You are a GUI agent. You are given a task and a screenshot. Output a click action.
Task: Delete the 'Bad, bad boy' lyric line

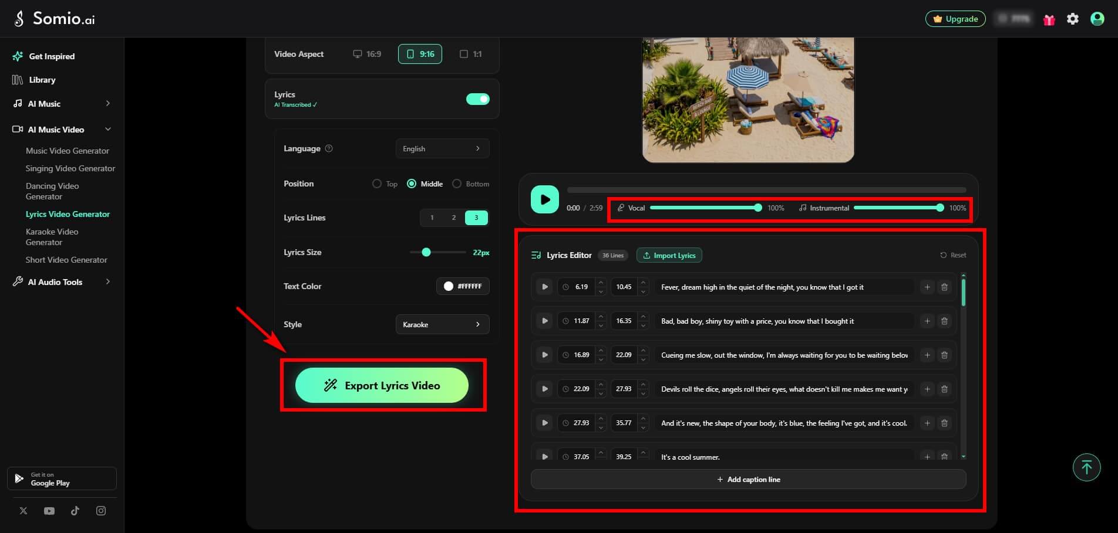(944, 321)
